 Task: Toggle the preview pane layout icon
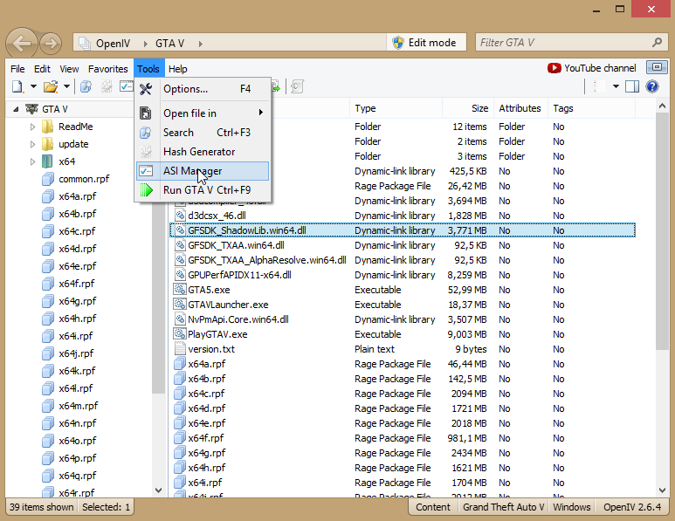coord(632,86)
